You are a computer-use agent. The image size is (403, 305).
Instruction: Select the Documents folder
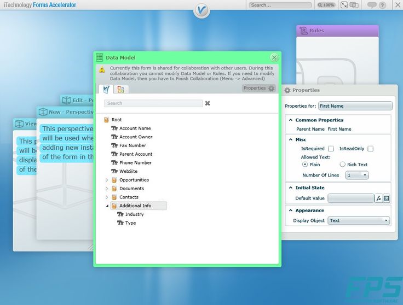[131, 189]
